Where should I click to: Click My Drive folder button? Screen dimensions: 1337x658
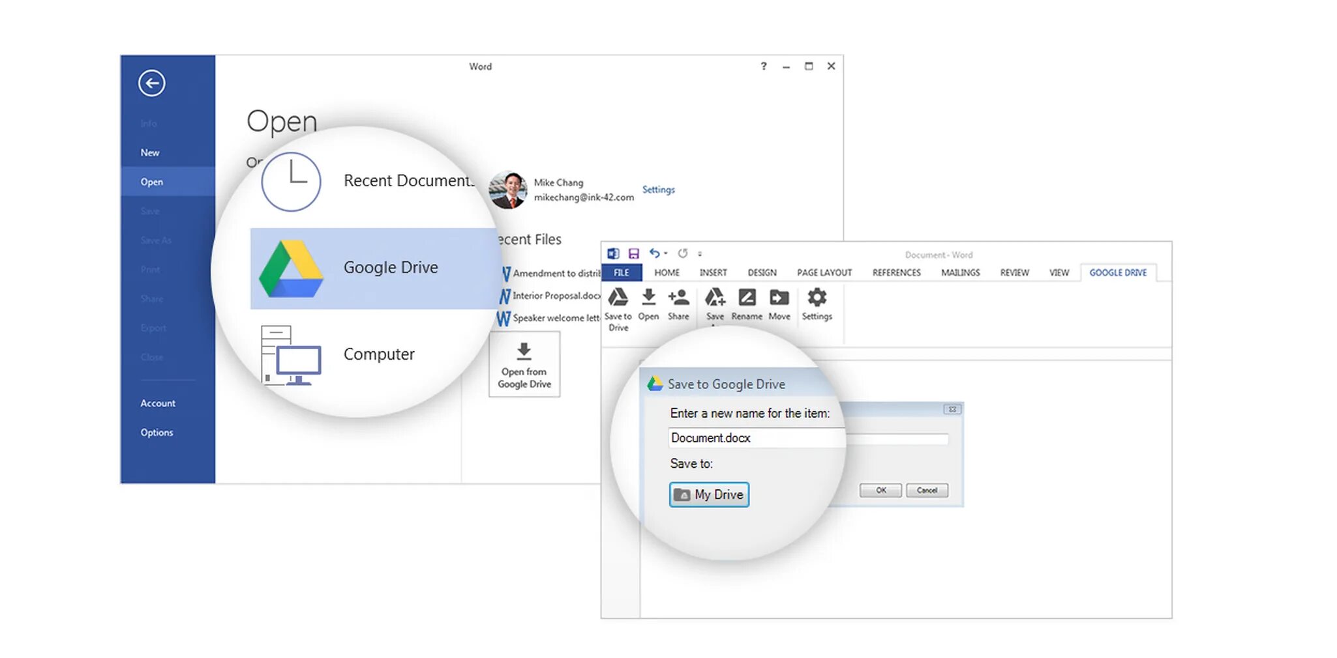pos(709,494)
